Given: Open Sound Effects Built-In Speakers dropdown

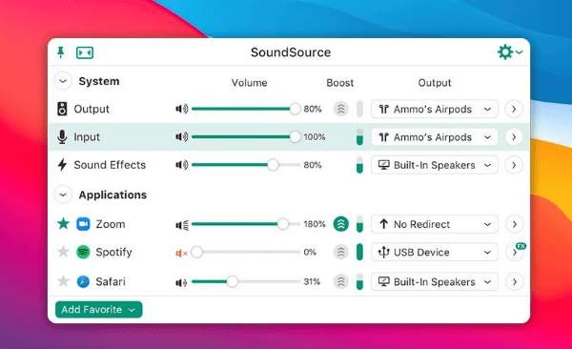Looking at the screenshot, I should (435, 165).
